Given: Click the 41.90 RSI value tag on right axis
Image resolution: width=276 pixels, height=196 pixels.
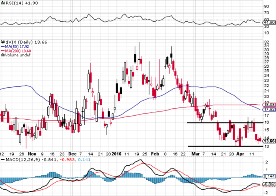Looking at the screenshot, I should click(269, 22).
